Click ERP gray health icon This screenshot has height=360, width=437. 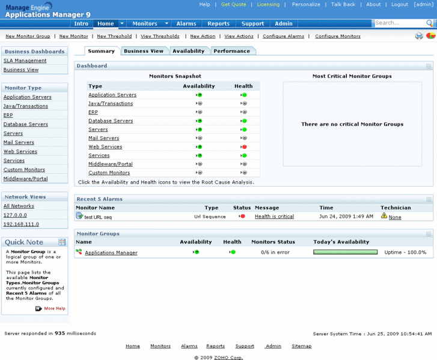pyautogui.click(x=243, y=112)
